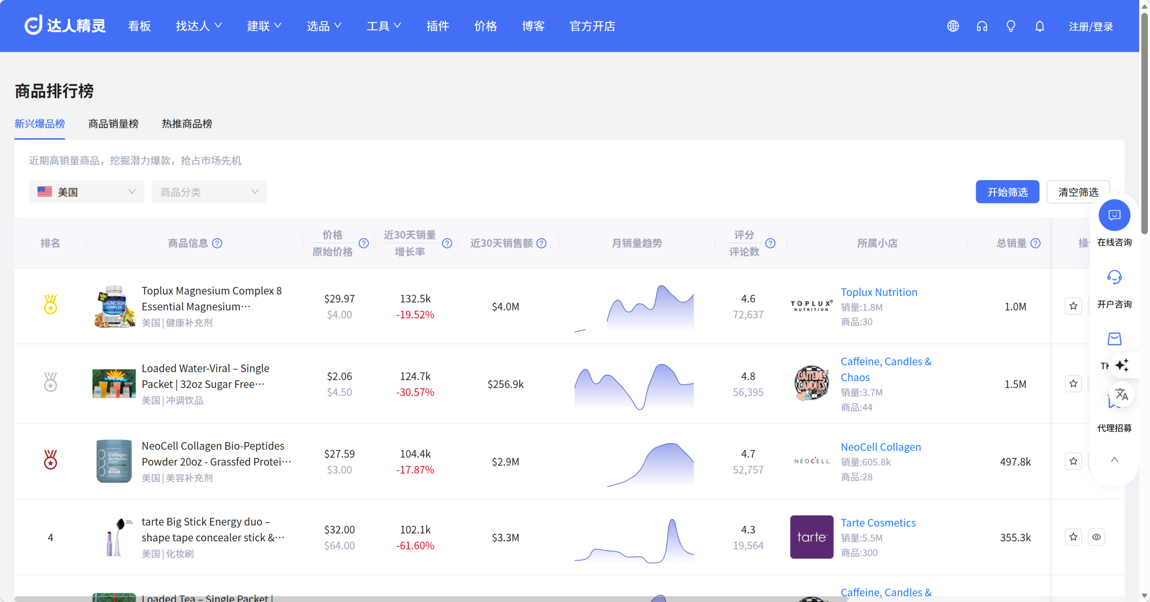Switch to 热推商品榜 tab

click(187, 124)
